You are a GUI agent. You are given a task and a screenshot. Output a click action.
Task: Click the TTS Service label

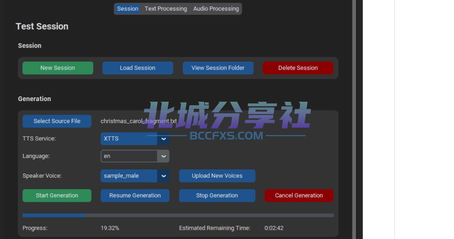(39, 139)
